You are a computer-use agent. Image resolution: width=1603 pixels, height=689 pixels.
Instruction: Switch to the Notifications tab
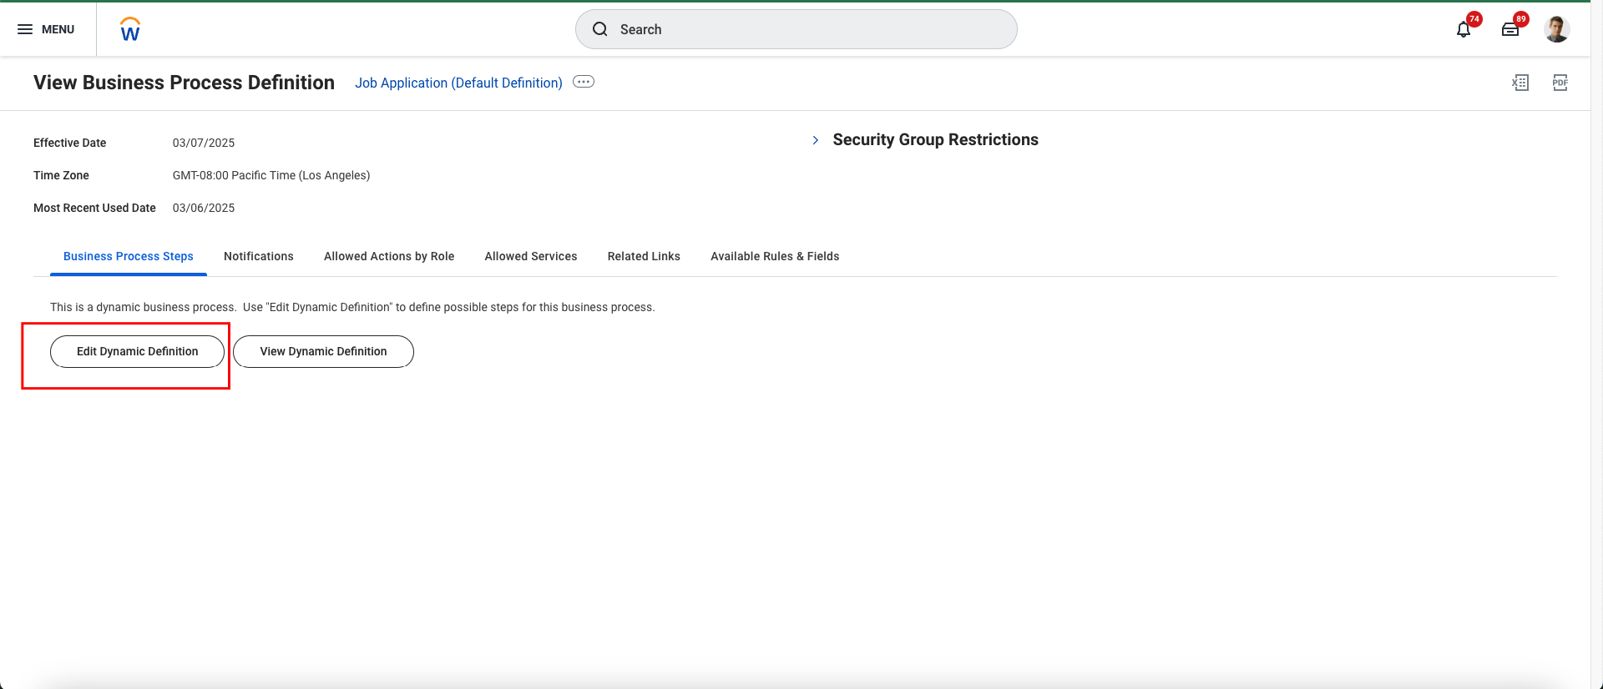pos(259,256)
